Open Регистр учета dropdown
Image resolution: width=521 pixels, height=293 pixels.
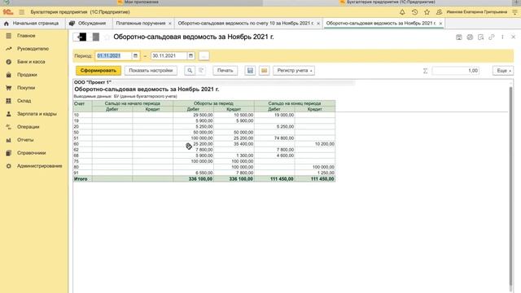pyautogui.click(x=294, y=71)
